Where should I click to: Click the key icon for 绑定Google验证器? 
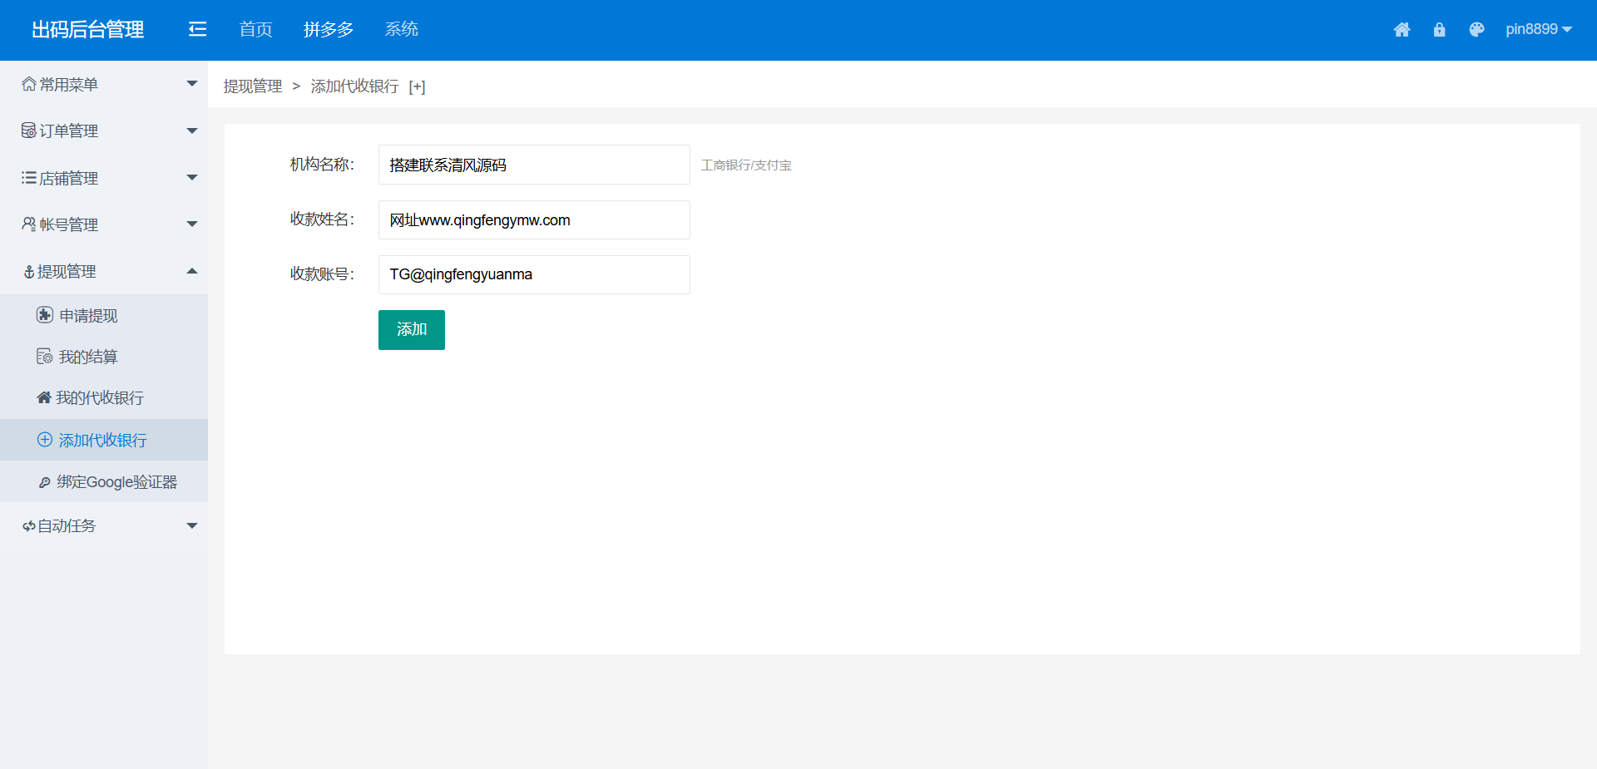[45, 482]
